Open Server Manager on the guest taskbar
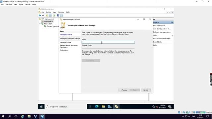 [110, 106]
